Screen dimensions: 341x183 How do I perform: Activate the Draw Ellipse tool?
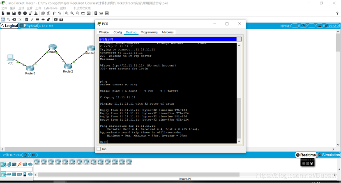[x=43, y=20]
